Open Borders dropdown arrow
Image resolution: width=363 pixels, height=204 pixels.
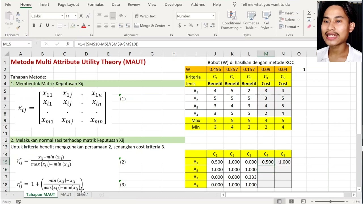pos(65,25)
